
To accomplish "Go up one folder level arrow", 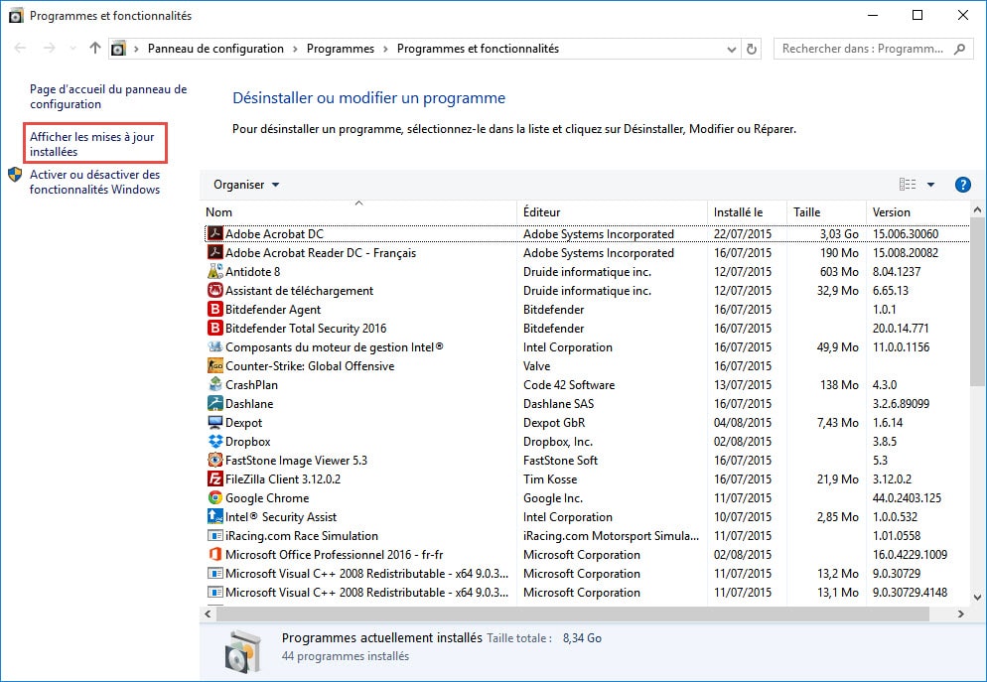I will pyautogui.click(x=95, y=48).
